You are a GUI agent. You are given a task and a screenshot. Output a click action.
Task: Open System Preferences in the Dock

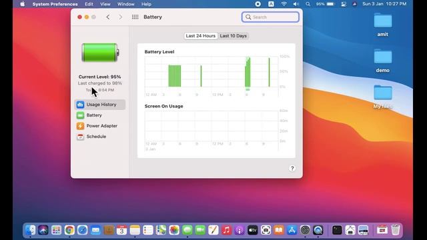click(305, 230)
